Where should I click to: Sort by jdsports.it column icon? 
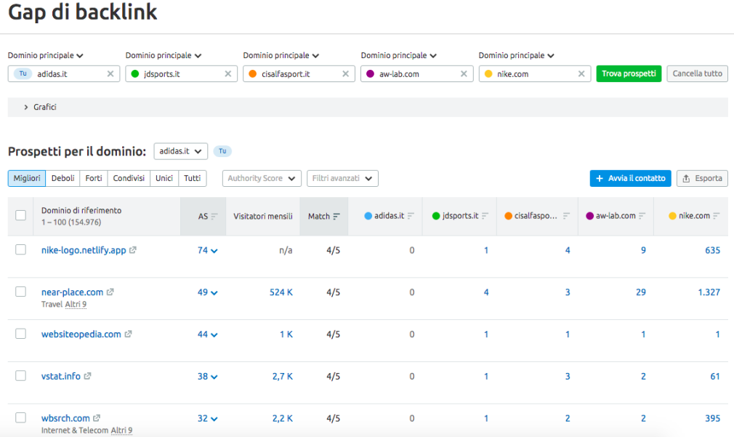click(x=485, y=216)
